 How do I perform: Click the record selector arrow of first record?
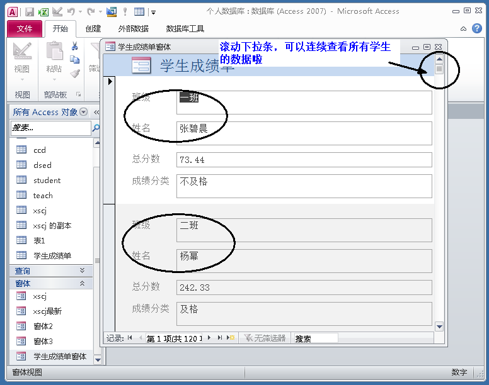coord(110,82)
